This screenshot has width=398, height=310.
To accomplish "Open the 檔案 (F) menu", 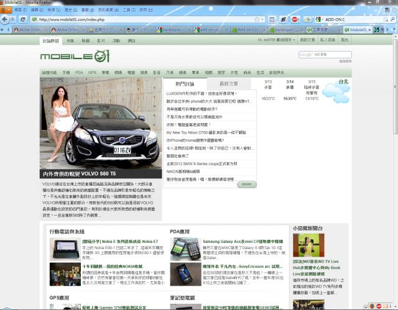I will point(21,10).
